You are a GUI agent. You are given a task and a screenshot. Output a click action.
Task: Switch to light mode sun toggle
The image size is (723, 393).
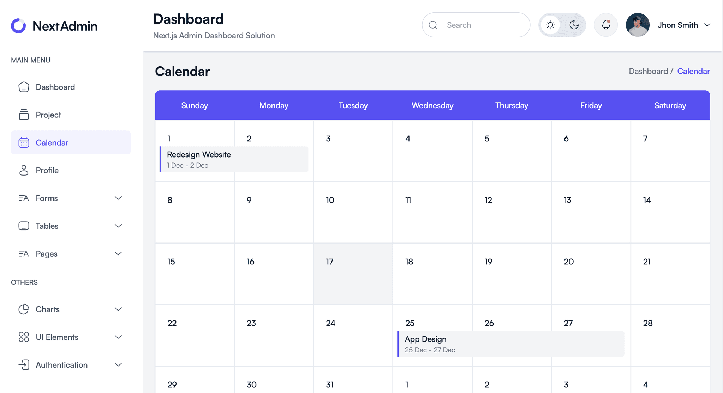pyautogui.click(x=550, y=25)
